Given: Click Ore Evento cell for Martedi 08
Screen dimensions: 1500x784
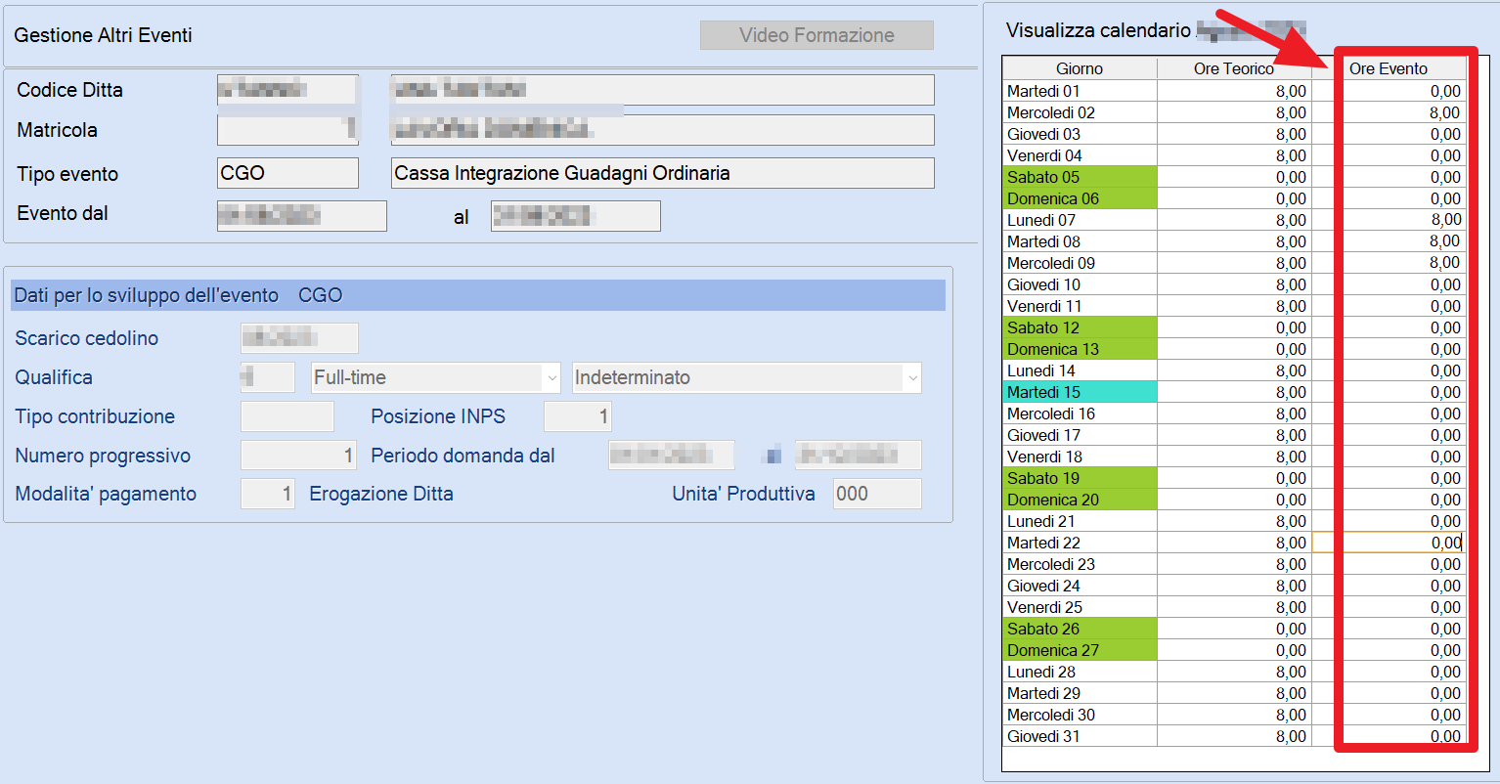Looking at the screenshot, I should (1389, 241).
